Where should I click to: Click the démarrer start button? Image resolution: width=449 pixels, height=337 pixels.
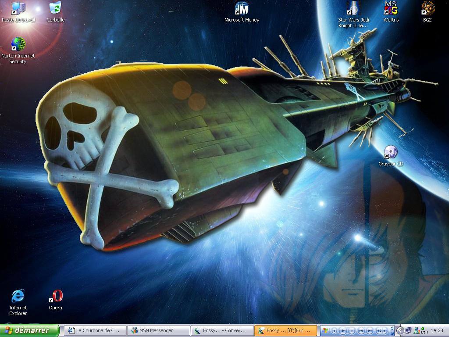pos(29,330)
